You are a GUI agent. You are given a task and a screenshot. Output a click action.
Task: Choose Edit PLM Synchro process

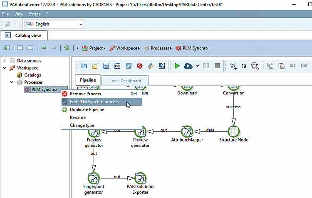102,101
